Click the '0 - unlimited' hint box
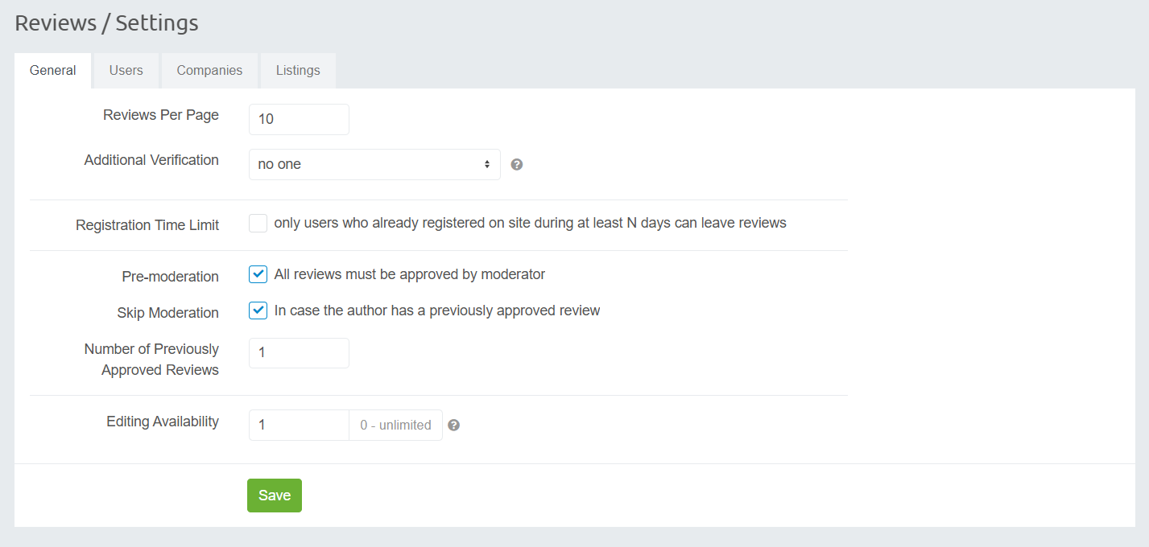This screenshot has height=547, width=1149. click(x=395, y=425)
